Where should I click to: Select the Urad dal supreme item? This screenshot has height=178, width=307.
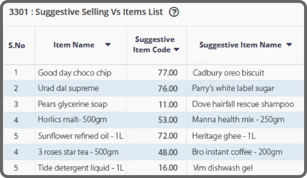(68, 88)
